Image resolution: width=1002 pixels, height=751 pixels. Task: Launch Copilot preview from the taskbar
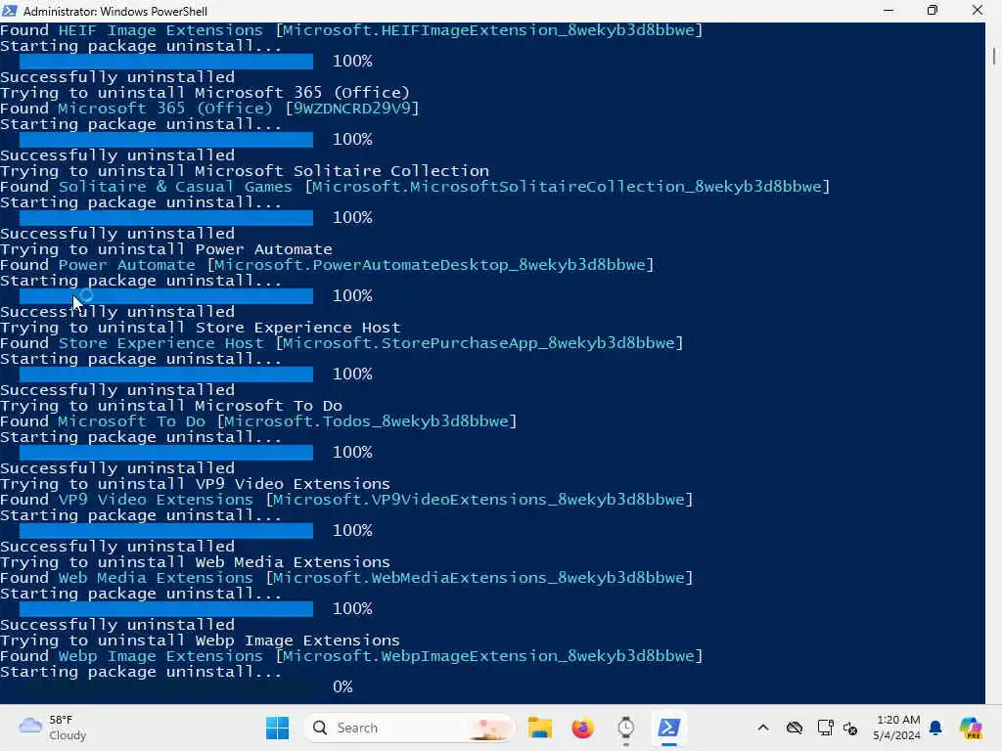click(x=971, y=728)
